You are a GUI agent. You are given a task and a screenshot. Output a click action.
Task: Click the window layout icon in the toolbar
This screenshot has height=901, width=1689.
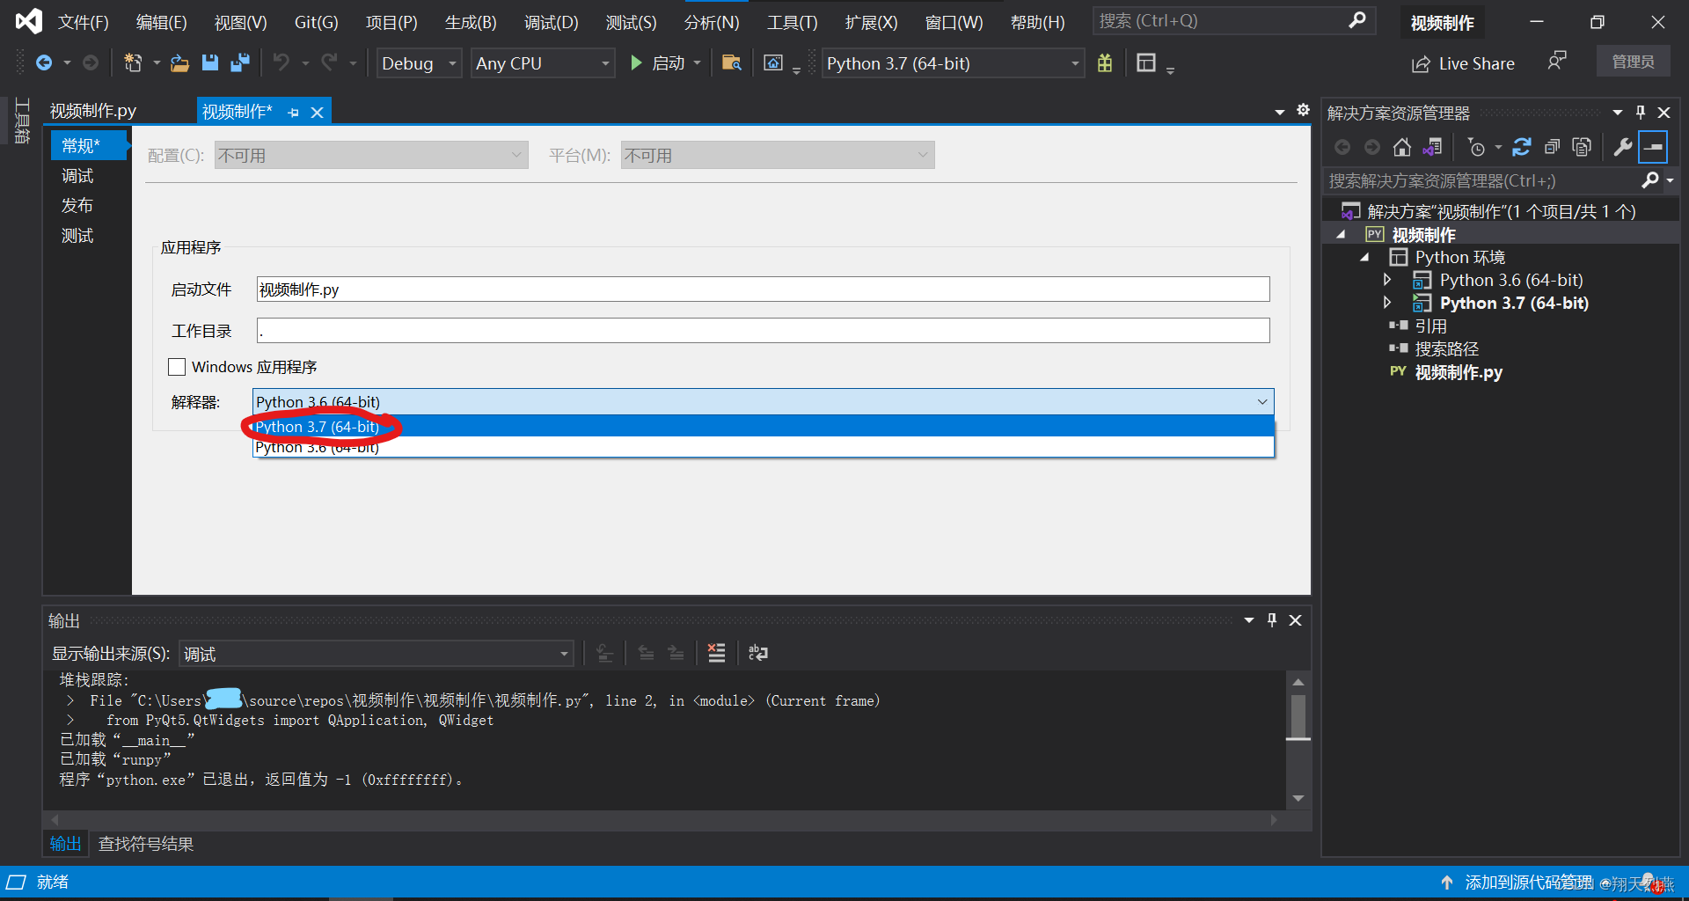[1145, 62]
